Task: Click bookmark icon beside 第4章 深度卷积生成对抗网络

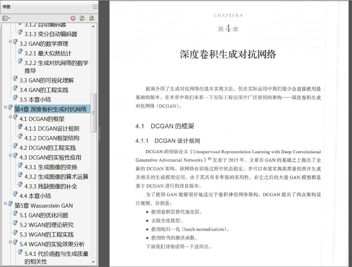Action: (x=11, y=107)
